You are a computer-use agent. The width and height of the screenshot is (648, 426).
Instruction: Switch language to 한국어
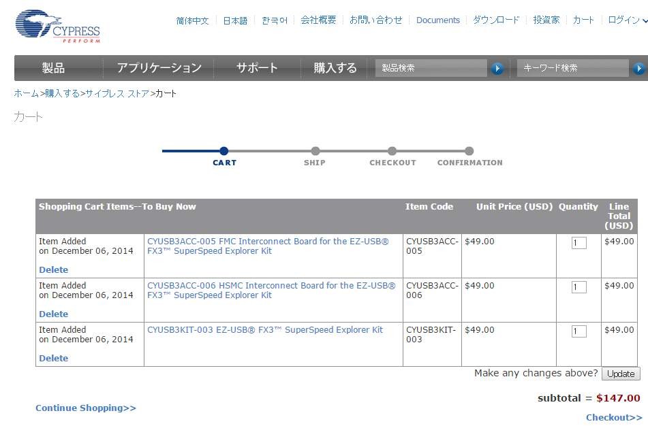[275, 20]
